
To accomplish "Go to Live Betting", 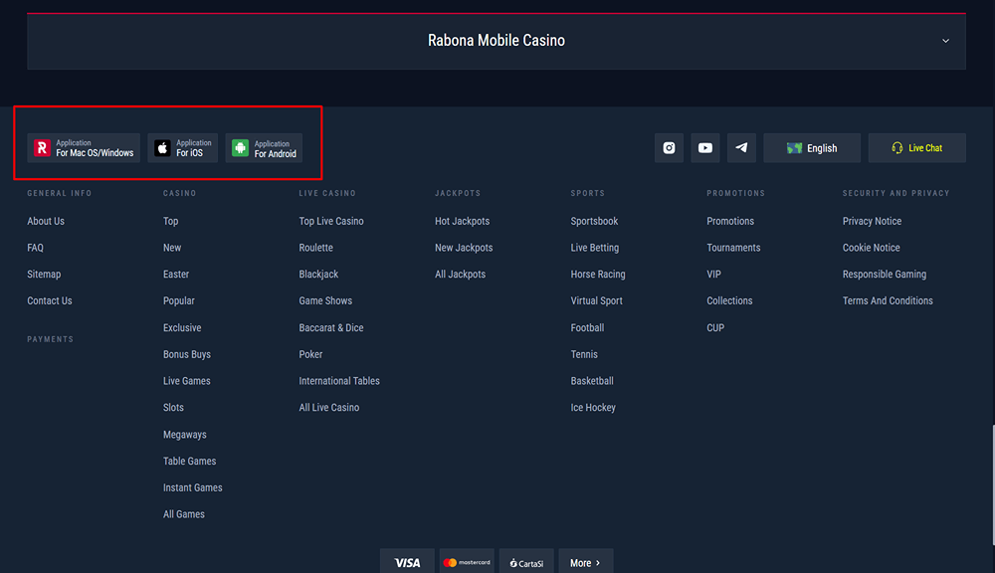I will [x=595, y=248].
